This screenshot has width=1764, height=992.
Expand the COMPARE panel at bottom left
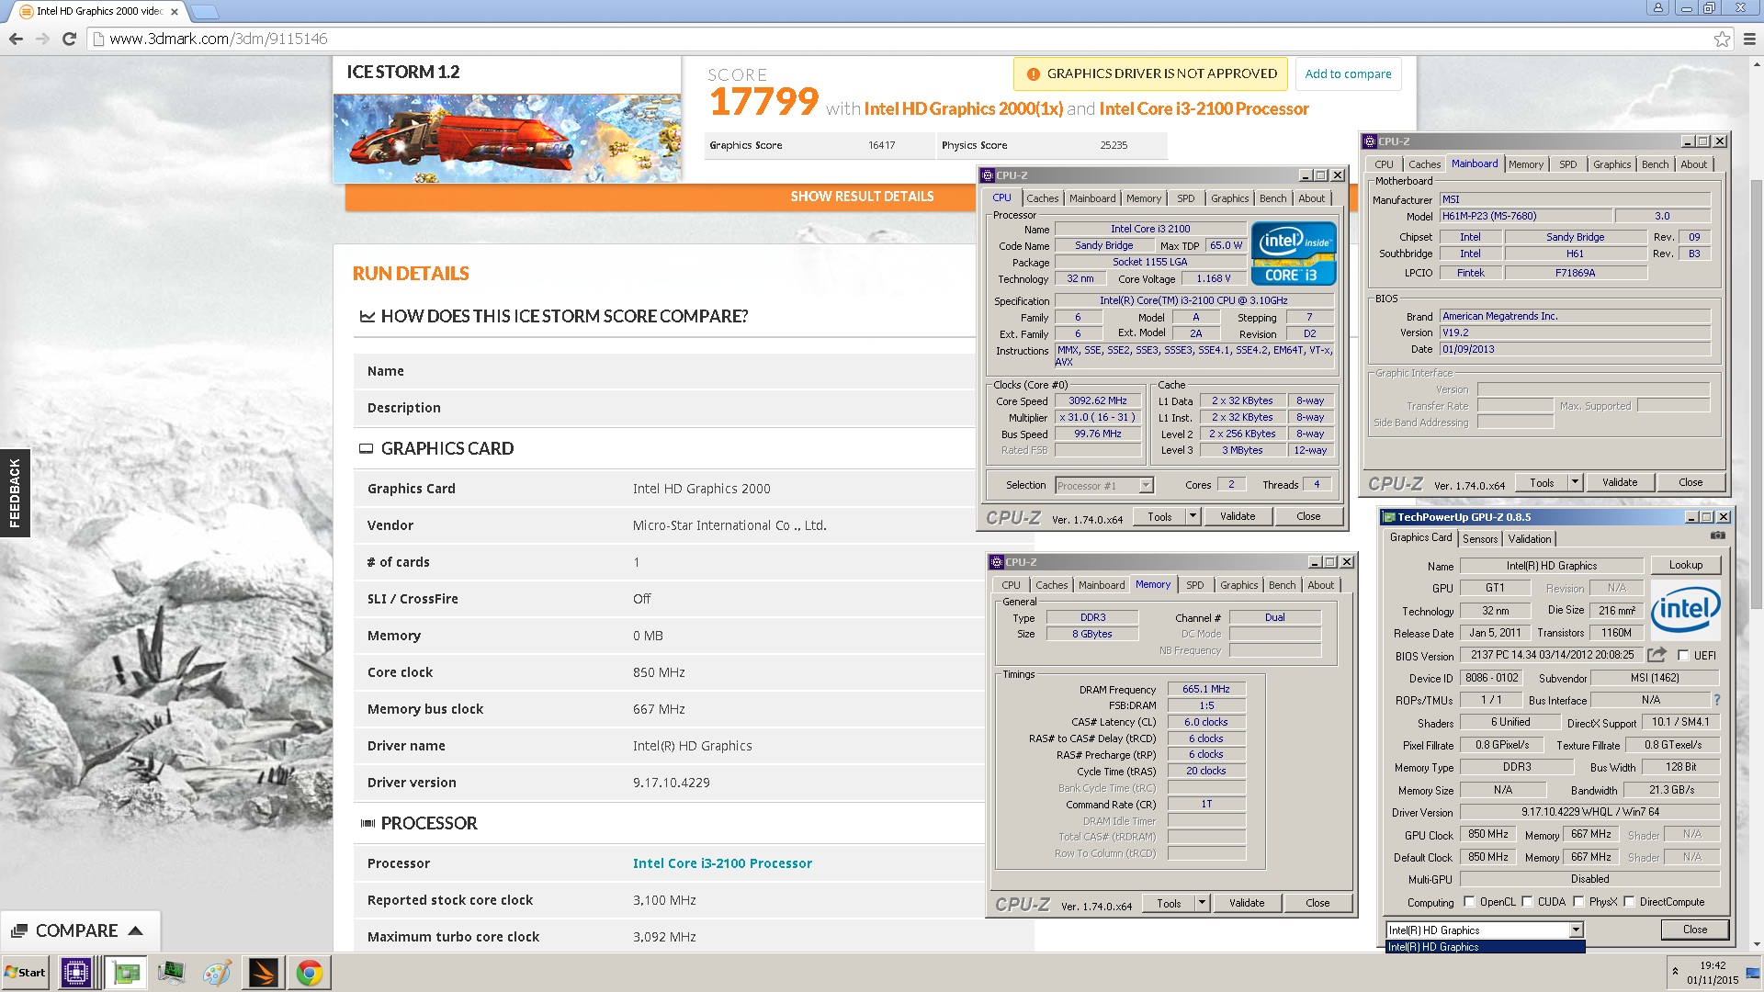coord(79,931)
